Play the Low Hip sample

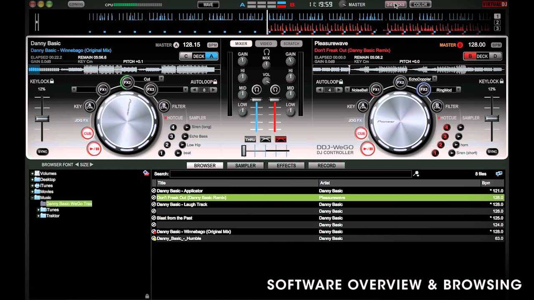pos(182,145)
